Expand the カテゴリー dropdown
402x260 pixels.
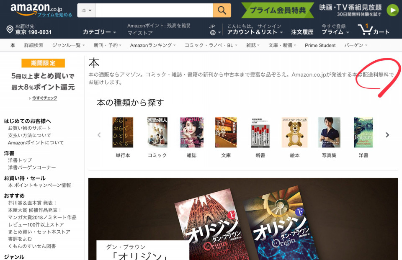pos(99,32)
